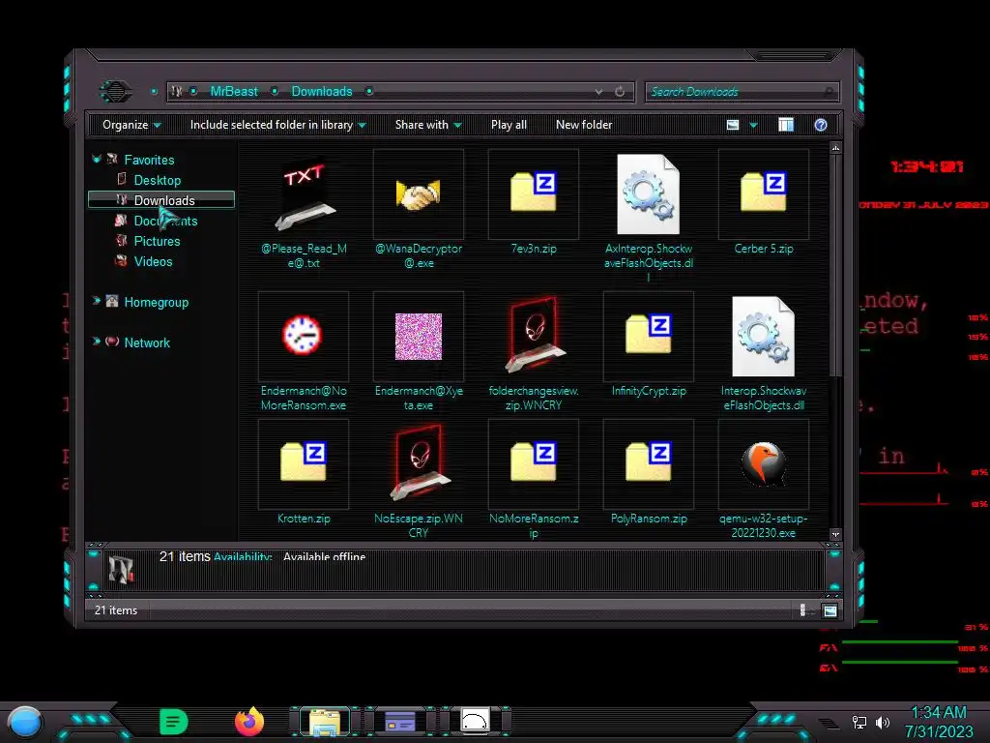Click the explorer back navigation button

click(116, 91)
